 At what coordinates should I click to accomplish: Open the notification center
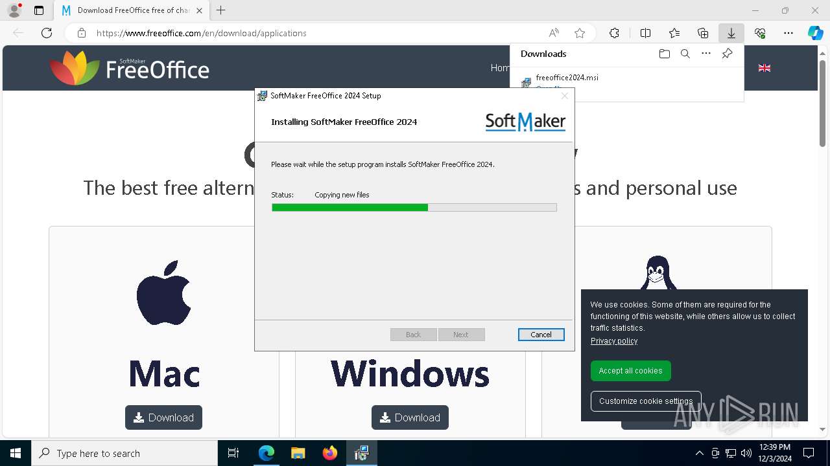(809, 453)
